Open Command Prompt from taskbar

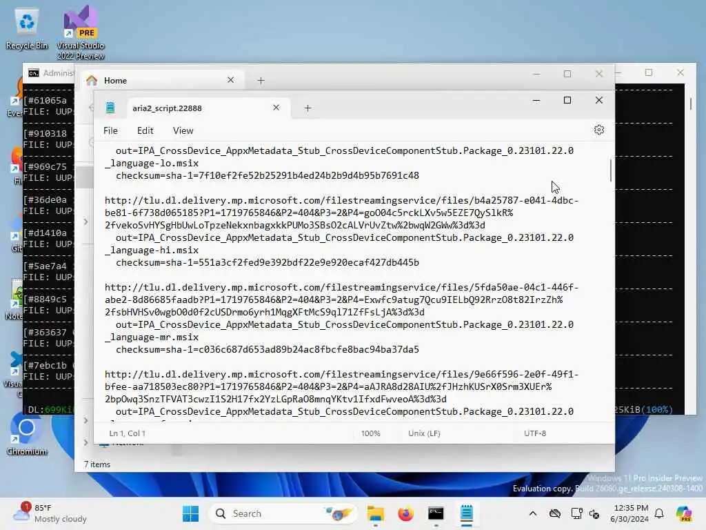pos(436,513)
